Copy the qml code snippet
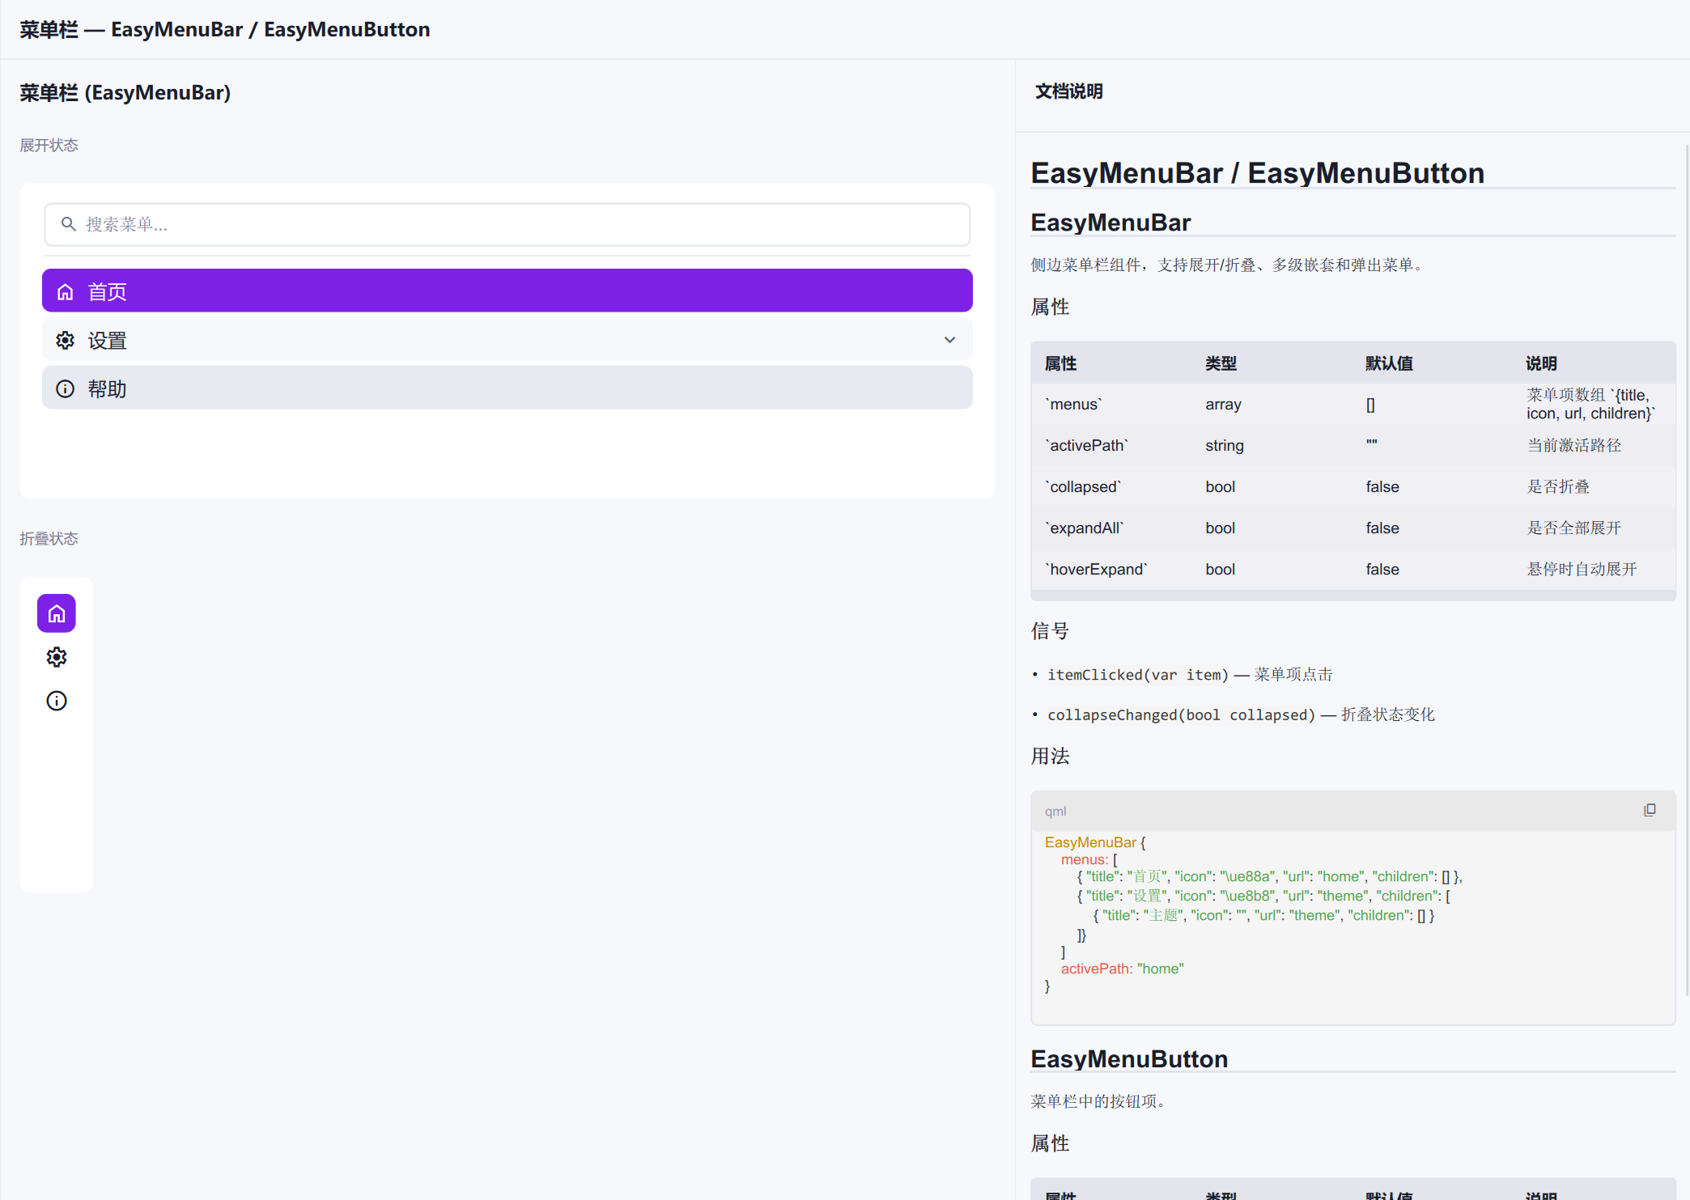The image size is (1690, 1200). (x=1650, y=810)
